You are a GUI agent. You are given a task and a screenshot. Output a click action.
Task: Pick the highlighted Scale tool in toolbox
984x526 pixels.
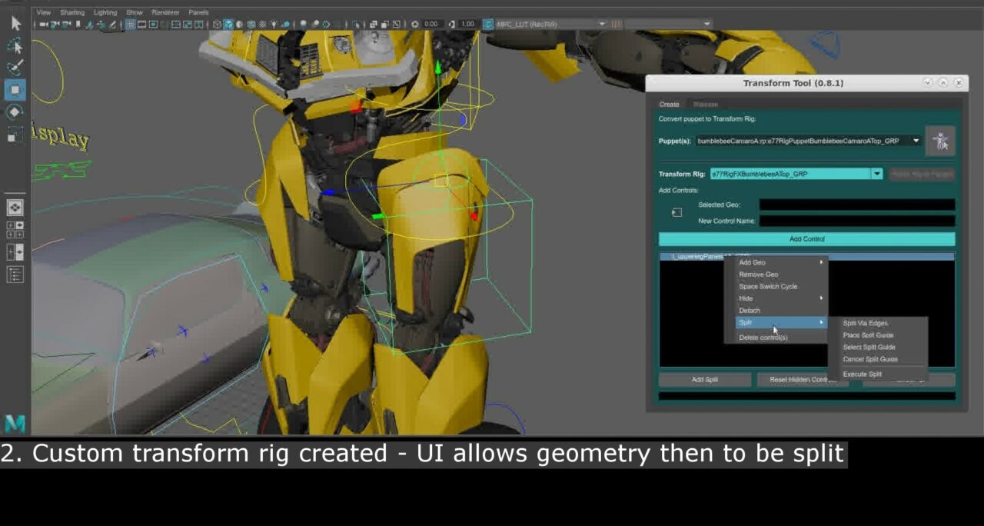tap(15, 90)
